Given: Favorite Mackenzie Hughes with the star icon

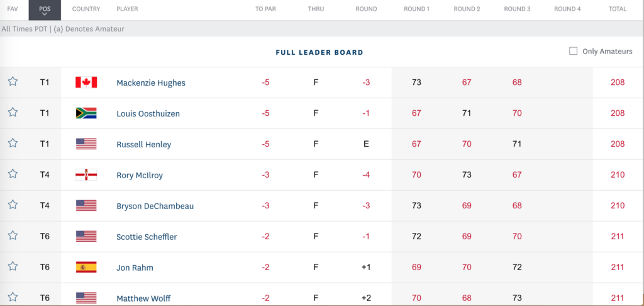Looking at the screenshot, I should [13, 81].
